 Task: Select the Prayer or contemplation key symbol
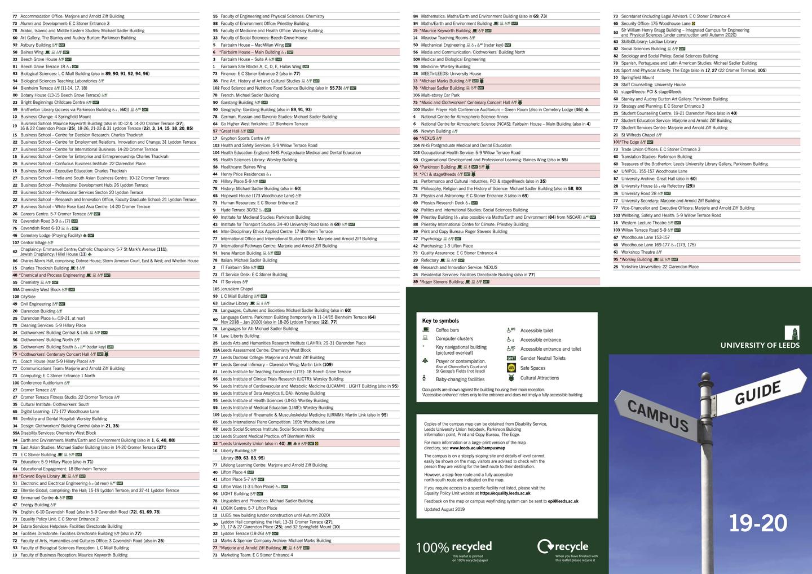pos(425,361)
